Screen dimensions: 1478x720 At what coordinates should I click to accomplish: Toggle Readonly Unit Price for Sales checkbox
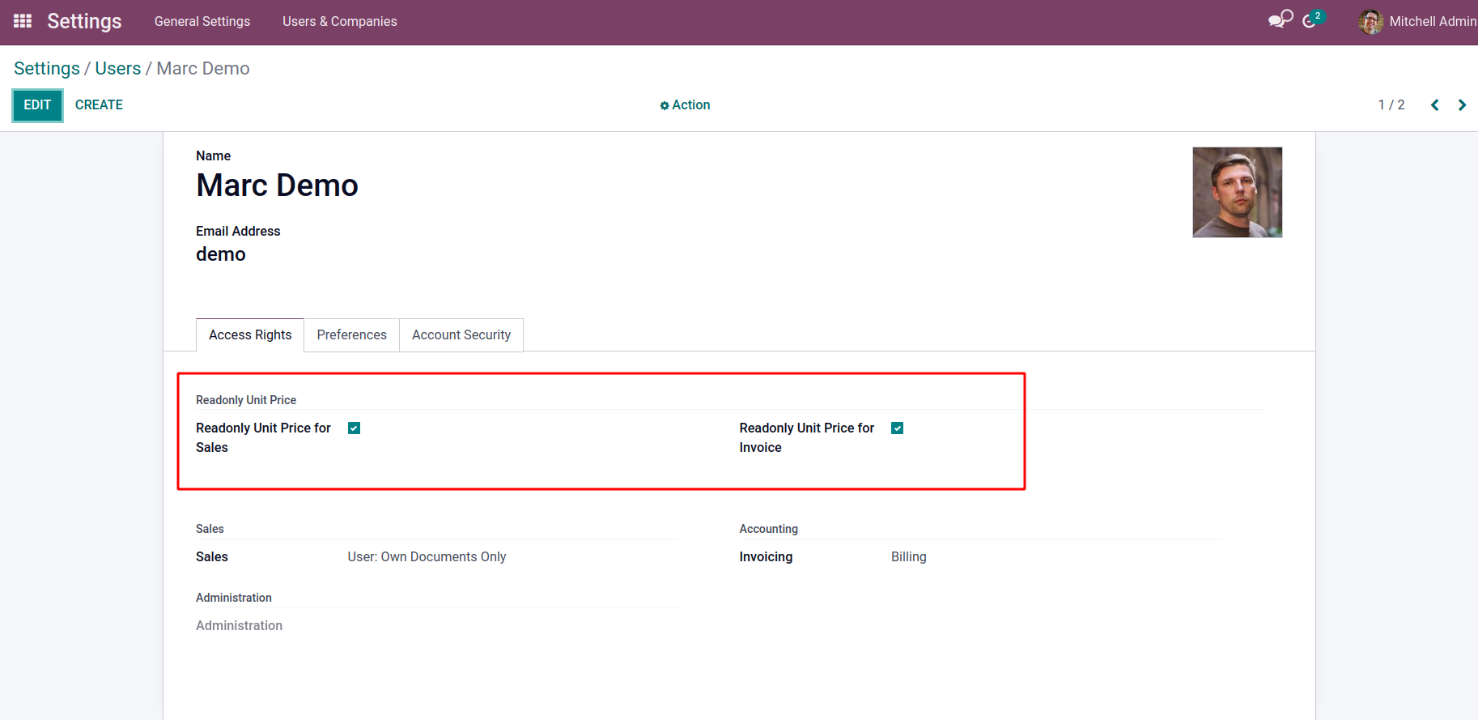354,428
